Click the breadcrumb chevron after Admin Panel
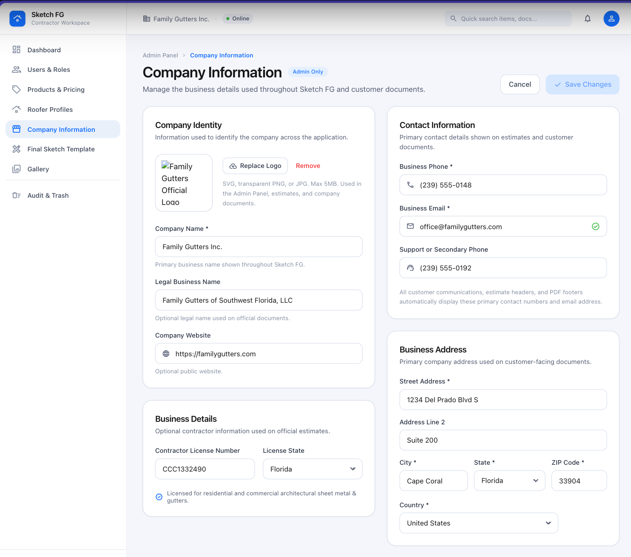Image resolution: width=631 pixels, height=557 pixels. [x=184, y=55]
